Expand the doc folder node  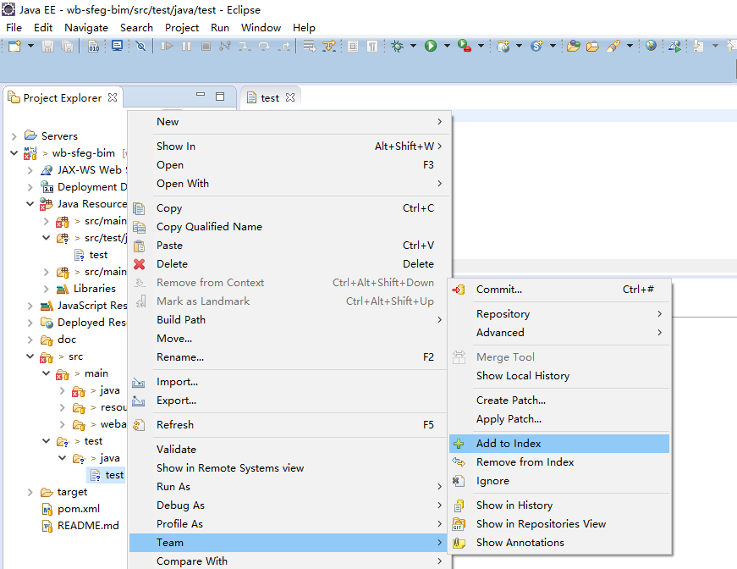tap(30, 340)
